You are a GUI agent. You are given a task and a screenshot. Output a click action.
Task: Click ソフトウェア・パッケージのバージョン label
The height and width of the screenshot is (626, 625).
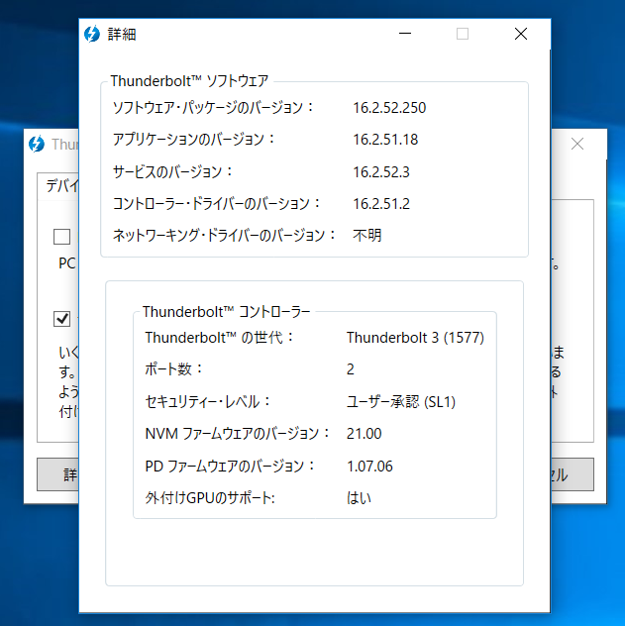tap(213, 108)
